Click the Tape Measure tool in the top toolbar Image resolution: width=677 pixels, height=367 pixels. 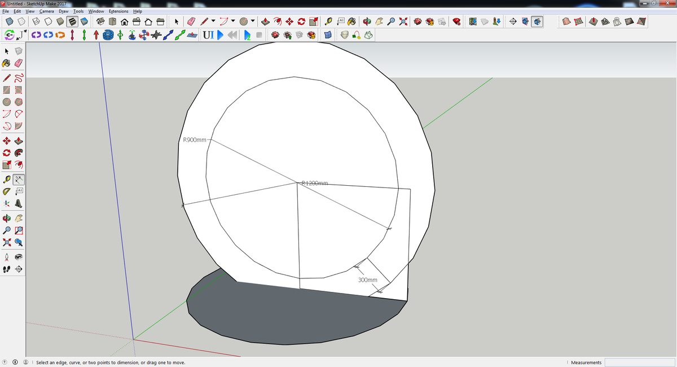(x=328, y=21)
